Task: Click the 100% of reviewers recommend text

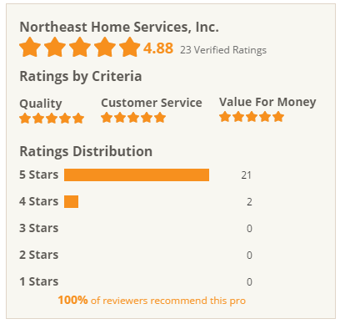Action: (x=152, y=301)
